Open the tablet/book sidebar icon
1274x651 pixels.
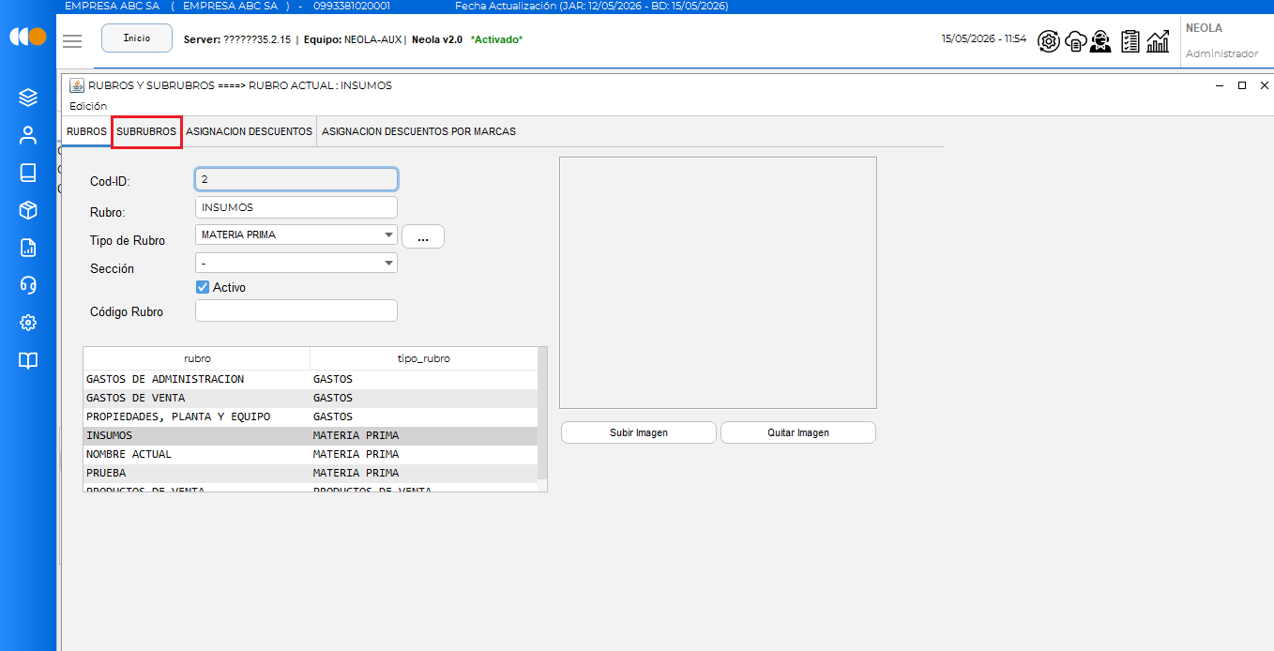pyautogui.click(x=28, y=173)
